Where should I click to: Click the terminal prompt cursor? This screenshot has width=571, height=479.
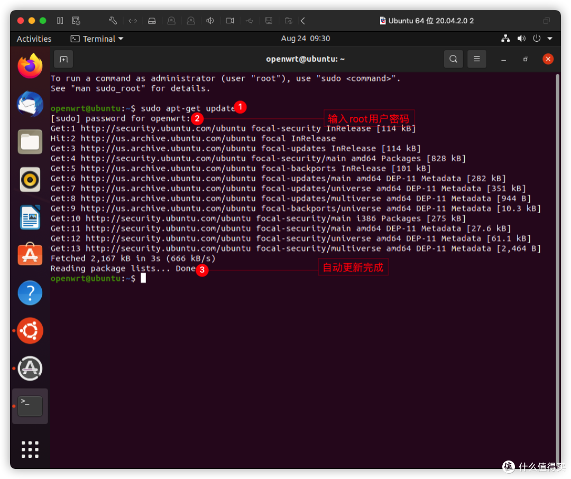point(143,278)
